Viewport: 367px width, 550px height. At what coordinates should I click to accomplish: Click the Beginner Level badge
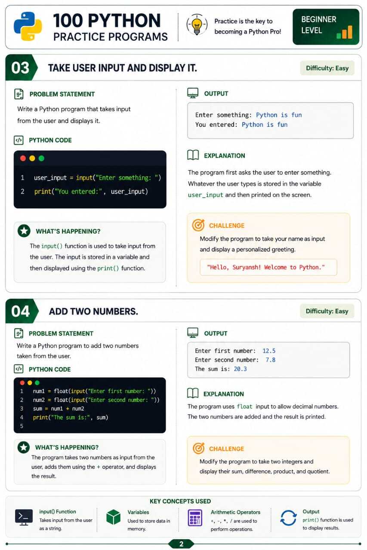pyautogui.click(x=326, y=27)
